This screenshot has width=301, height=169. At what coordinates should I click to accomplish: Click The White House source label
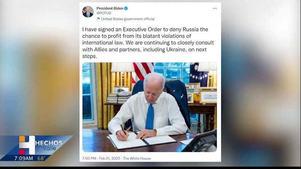coord(137,158)
